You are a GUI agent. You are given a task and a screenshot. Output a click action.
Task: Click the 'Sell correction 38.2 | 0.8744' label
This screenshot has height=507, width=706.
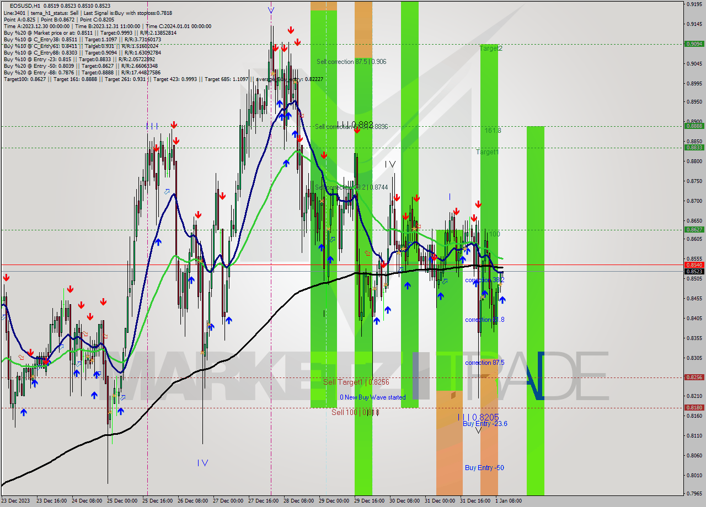tap(351, 187)
